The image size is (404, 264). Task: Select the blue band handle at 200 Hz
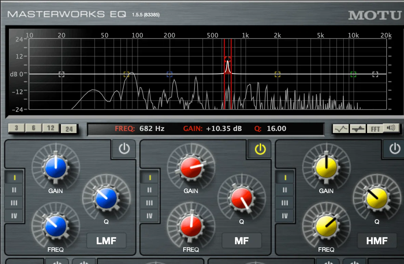pos(169,74)
